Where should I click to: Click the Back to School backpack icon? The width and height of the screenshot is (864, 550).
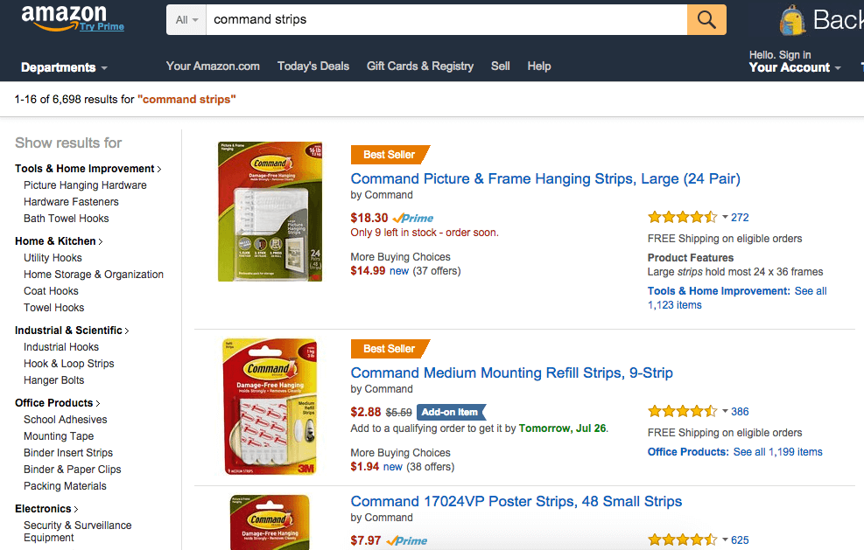click(792, 20)
